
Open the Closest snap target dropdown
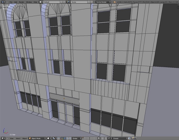coord(119,138)
